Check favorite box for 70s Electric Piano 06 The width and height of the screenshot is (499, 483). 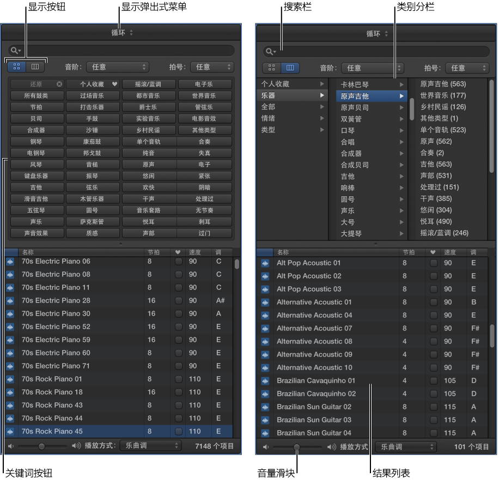[x=179, y=262]
